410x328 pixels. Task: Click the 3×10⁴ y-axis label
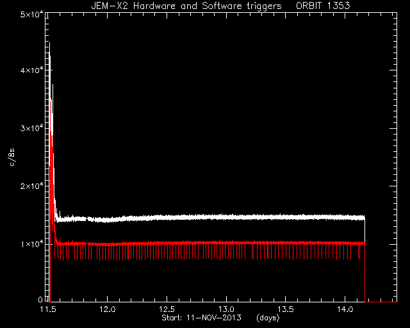31,128
